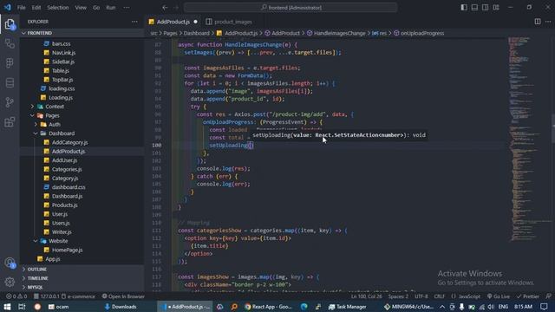
Task: Click the HandleImagesChange breadcrumb
Action: click(336, 33)
